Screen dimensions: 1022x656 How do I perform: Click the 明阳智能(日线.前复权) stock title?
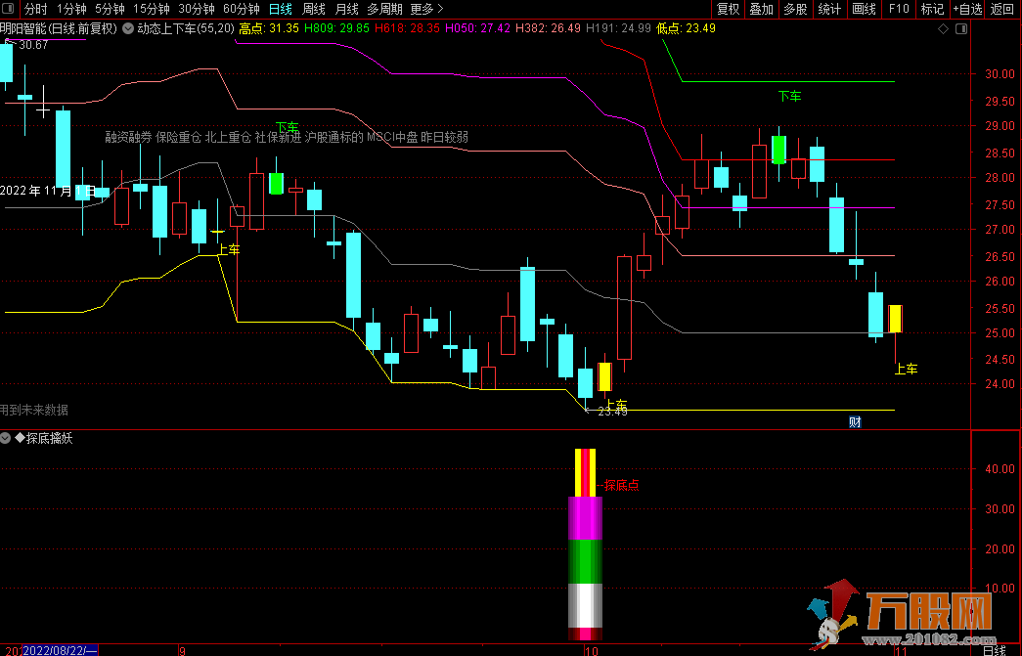pyautogui.click(x=59, y=28)
